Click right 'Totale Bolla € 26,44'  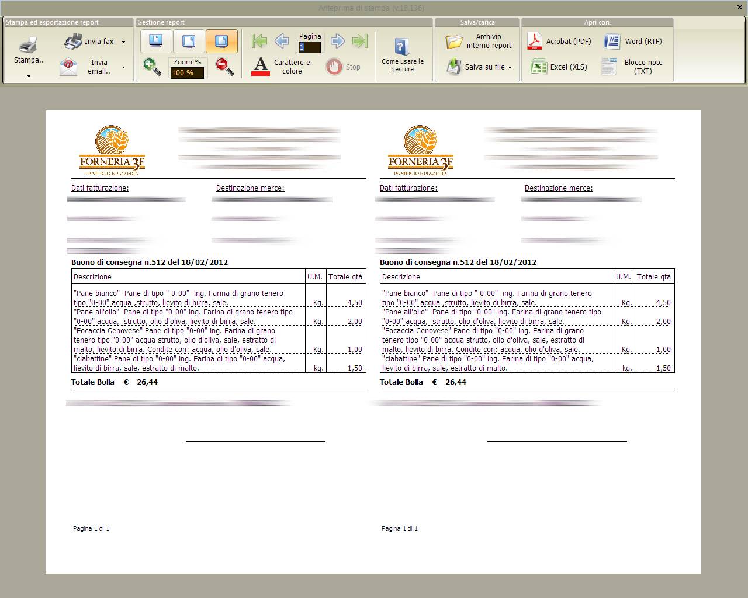pos(423,382)
